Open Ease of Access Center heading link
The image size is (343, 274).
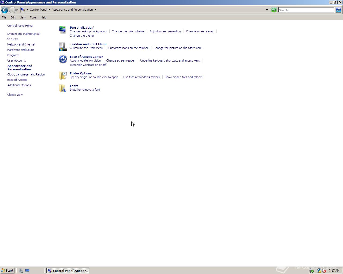click(x=86, y=57)
